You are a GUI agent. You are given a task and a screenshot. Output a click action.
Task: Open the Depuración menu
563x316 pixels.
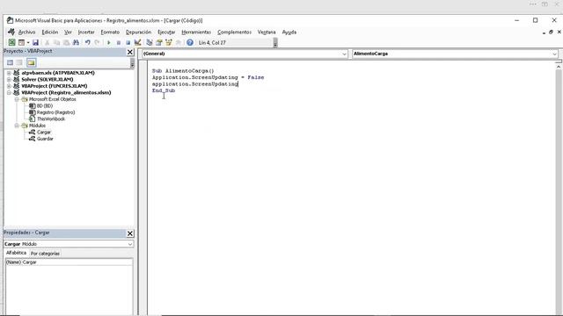click(139, 32)
